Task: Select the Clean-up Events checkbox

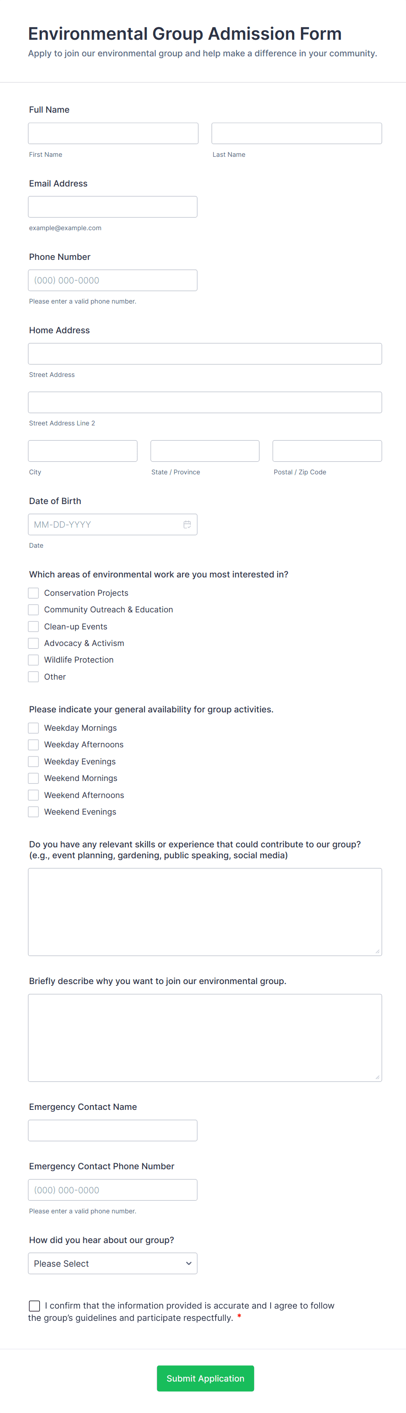Action: click(34, 626)
